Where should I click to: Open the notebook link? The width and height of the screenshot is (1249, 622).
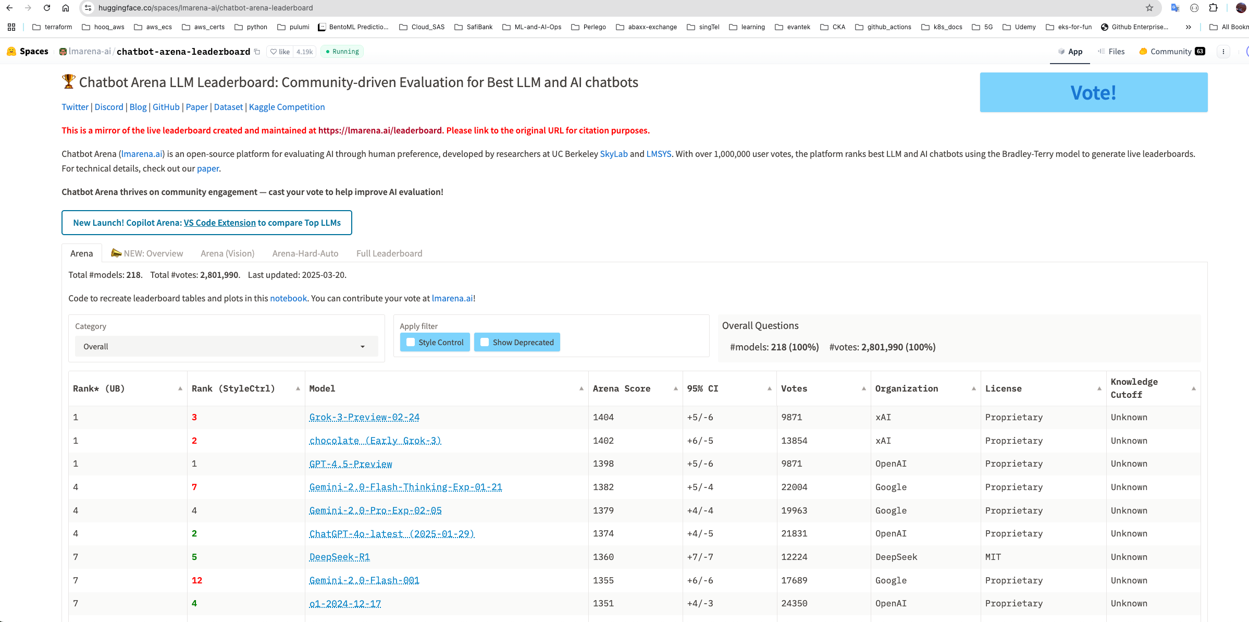(x=288, y=298)
